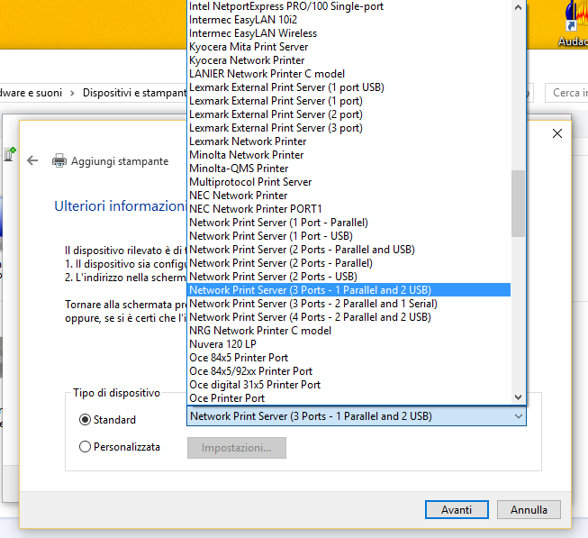Open the Hardware e suoni breadcrumb
Image resolution: width=588 pixels, height=538 pixels.
[x=31, y=93]
